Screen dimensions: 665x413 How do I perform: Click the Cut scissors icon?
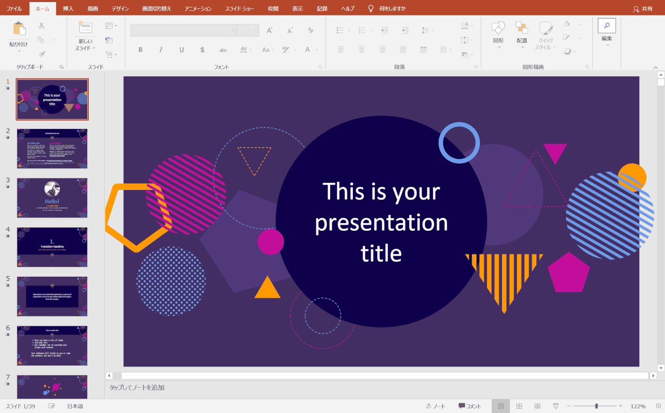41,26
